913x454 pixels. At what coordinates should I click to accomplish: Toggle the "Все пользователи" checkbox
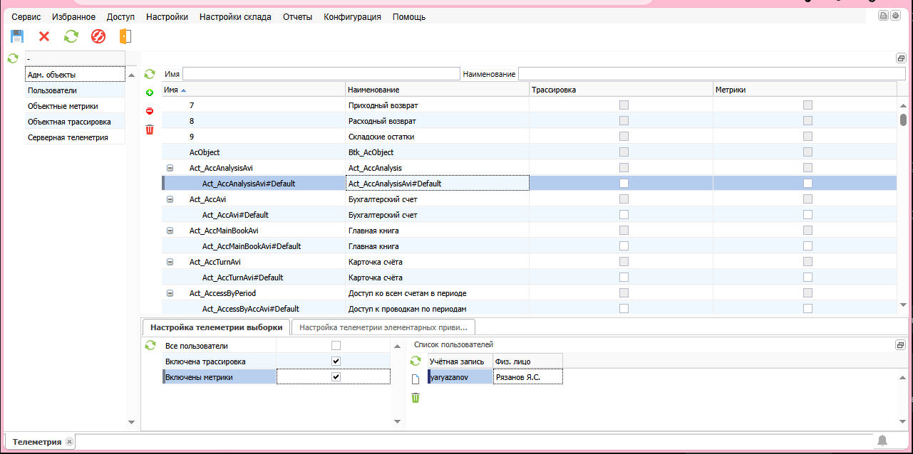[x=336, y=346]
